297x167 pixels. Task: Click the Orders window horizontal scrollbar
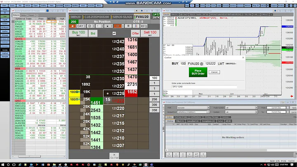217,150
